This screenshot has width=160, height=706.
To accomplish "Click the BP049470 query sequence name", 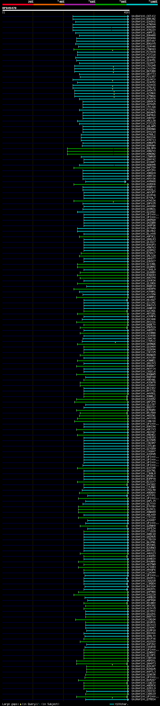I will click(9, 8).
